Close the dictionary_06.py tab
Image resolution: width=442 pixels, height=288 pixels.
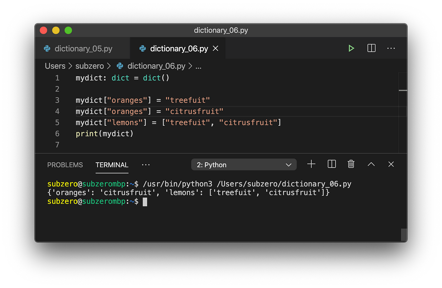pos(216,48)
